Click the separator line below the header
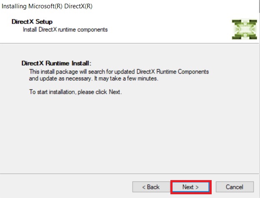260x198 pixels. click(129, 44)
